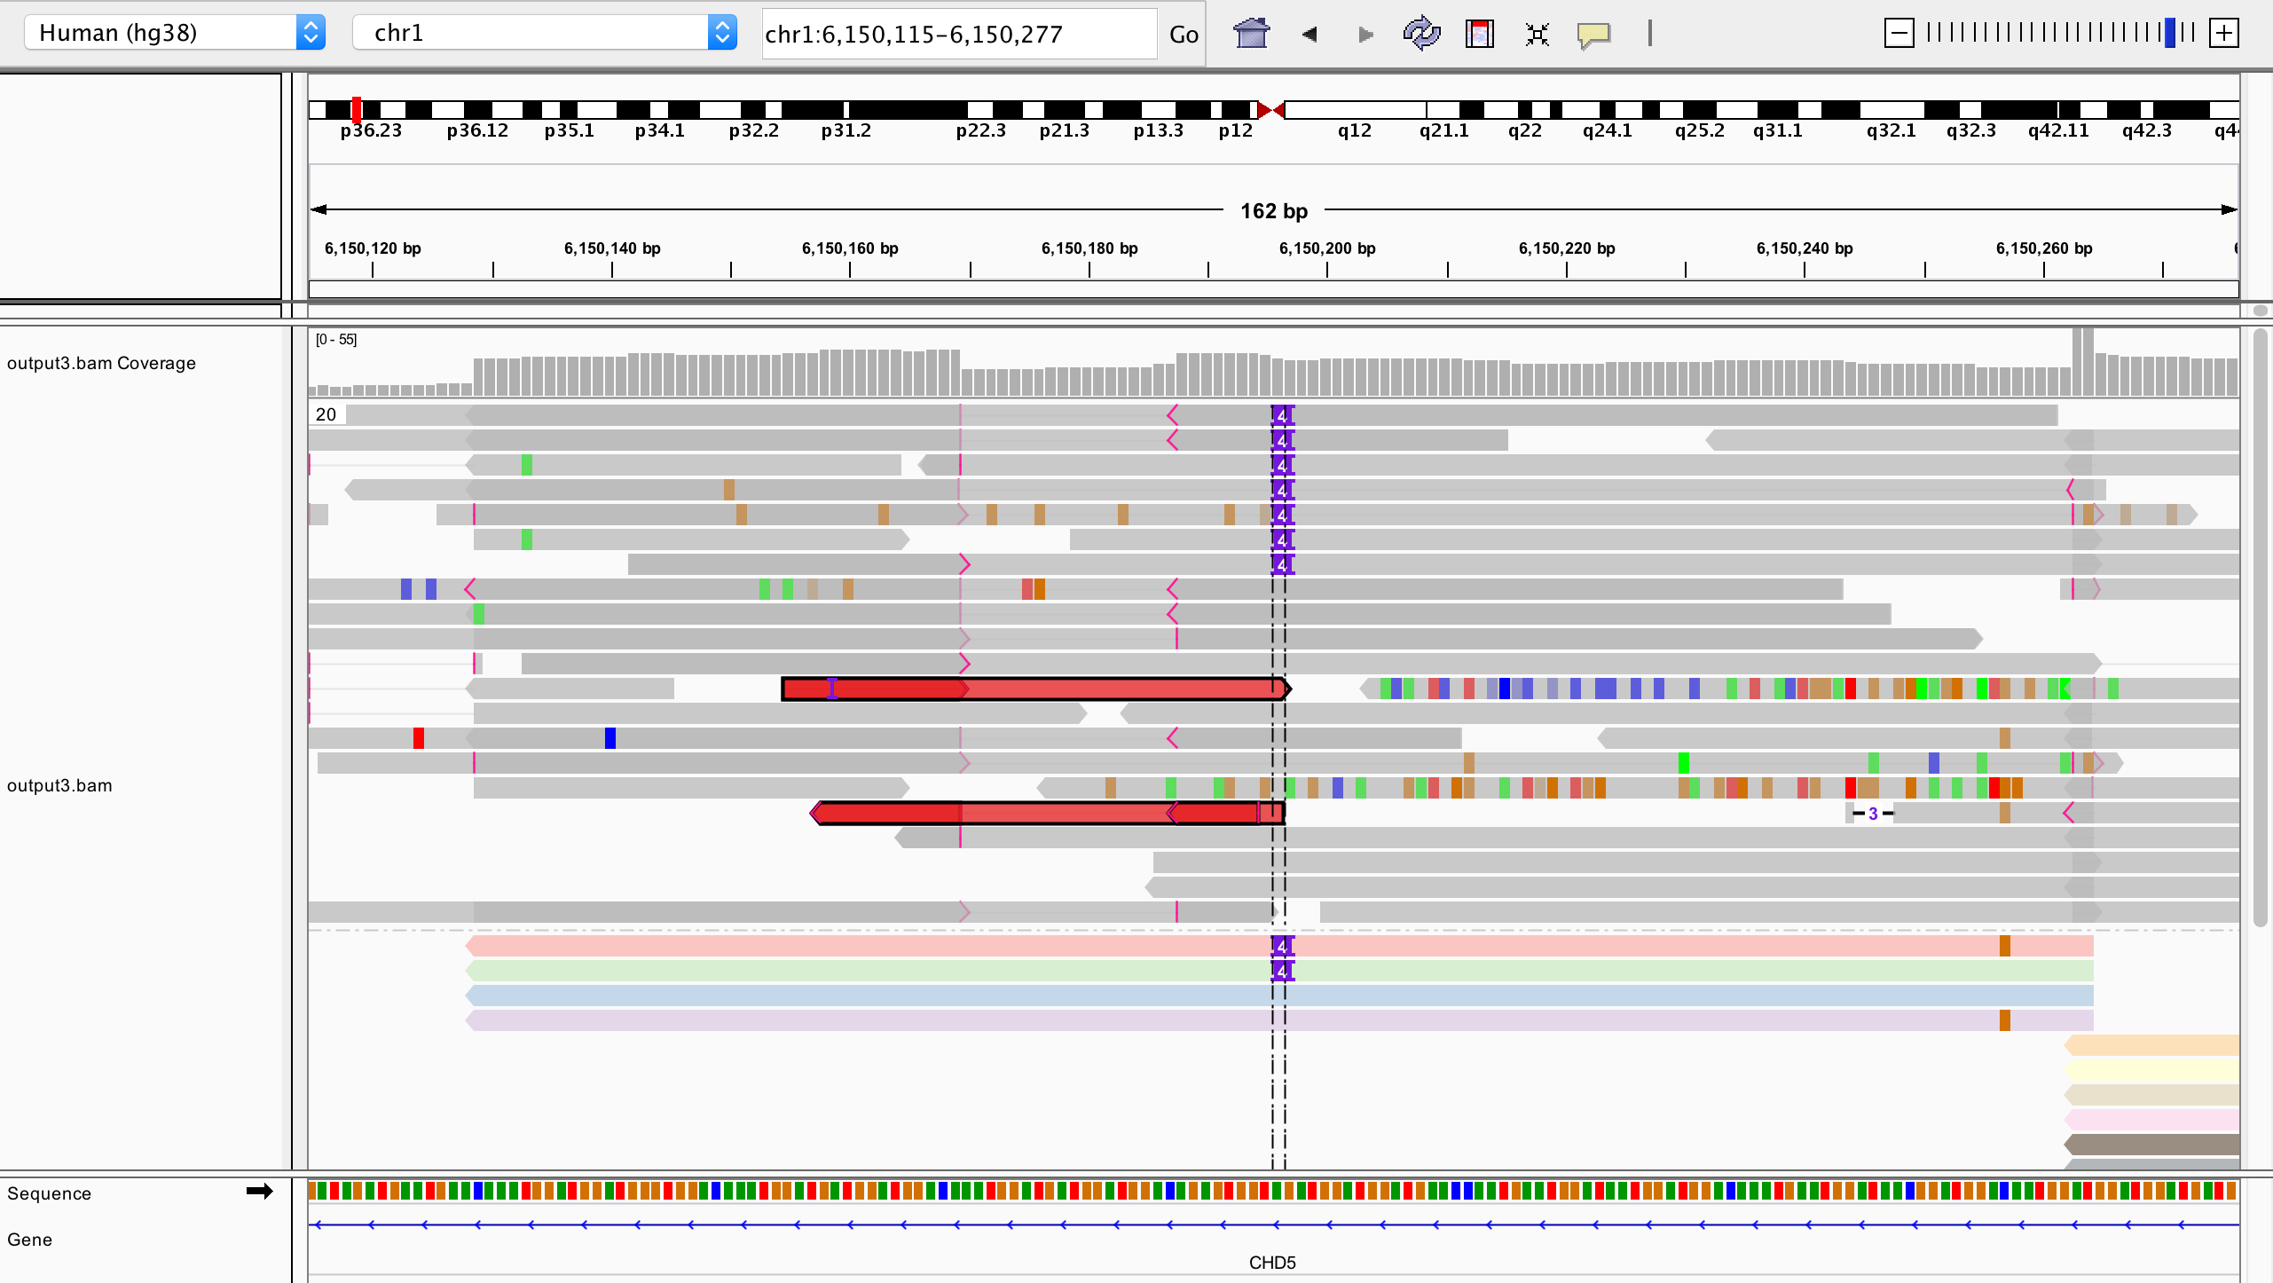This screenshot has width=2273, height=1283.
Task: Zoom out with the minus button
Action: click(1898, 34)
